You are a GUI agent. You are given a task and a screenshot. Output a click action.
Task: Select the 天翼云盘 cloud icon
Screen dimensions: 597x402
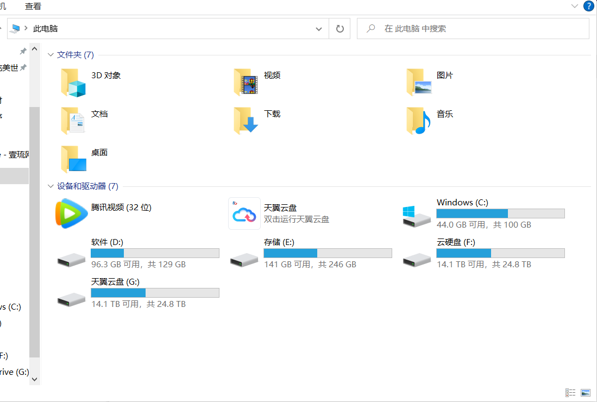(x=244, y=213)
